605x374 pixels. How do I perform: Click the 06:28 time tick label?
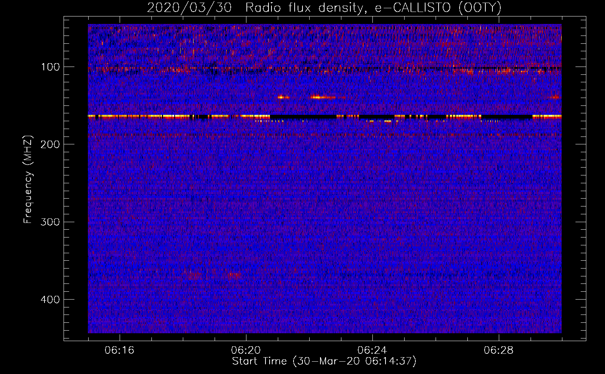pyautogui.click(x=499, y=350)
